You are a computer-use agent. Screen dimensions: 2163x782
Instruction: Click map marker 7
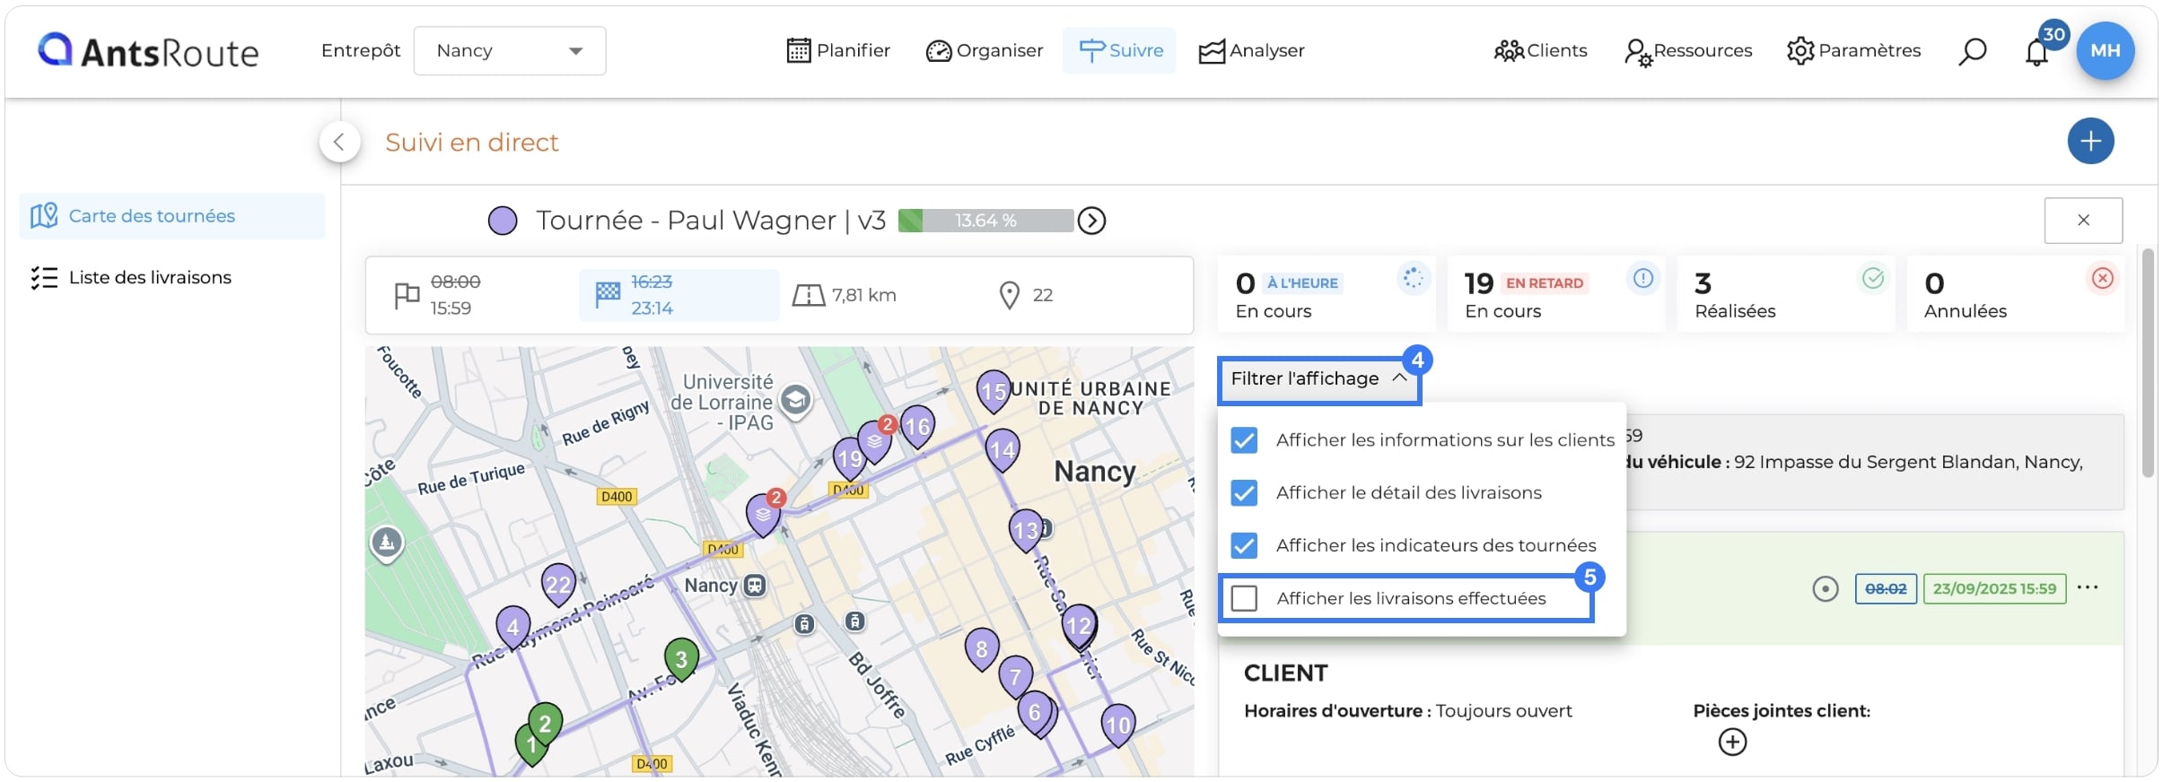(x=1015, y=677)
